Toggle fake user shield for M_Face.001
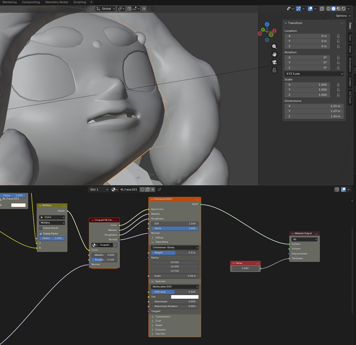The height and width of the screenshot is (345, 356). click(142, 189)
